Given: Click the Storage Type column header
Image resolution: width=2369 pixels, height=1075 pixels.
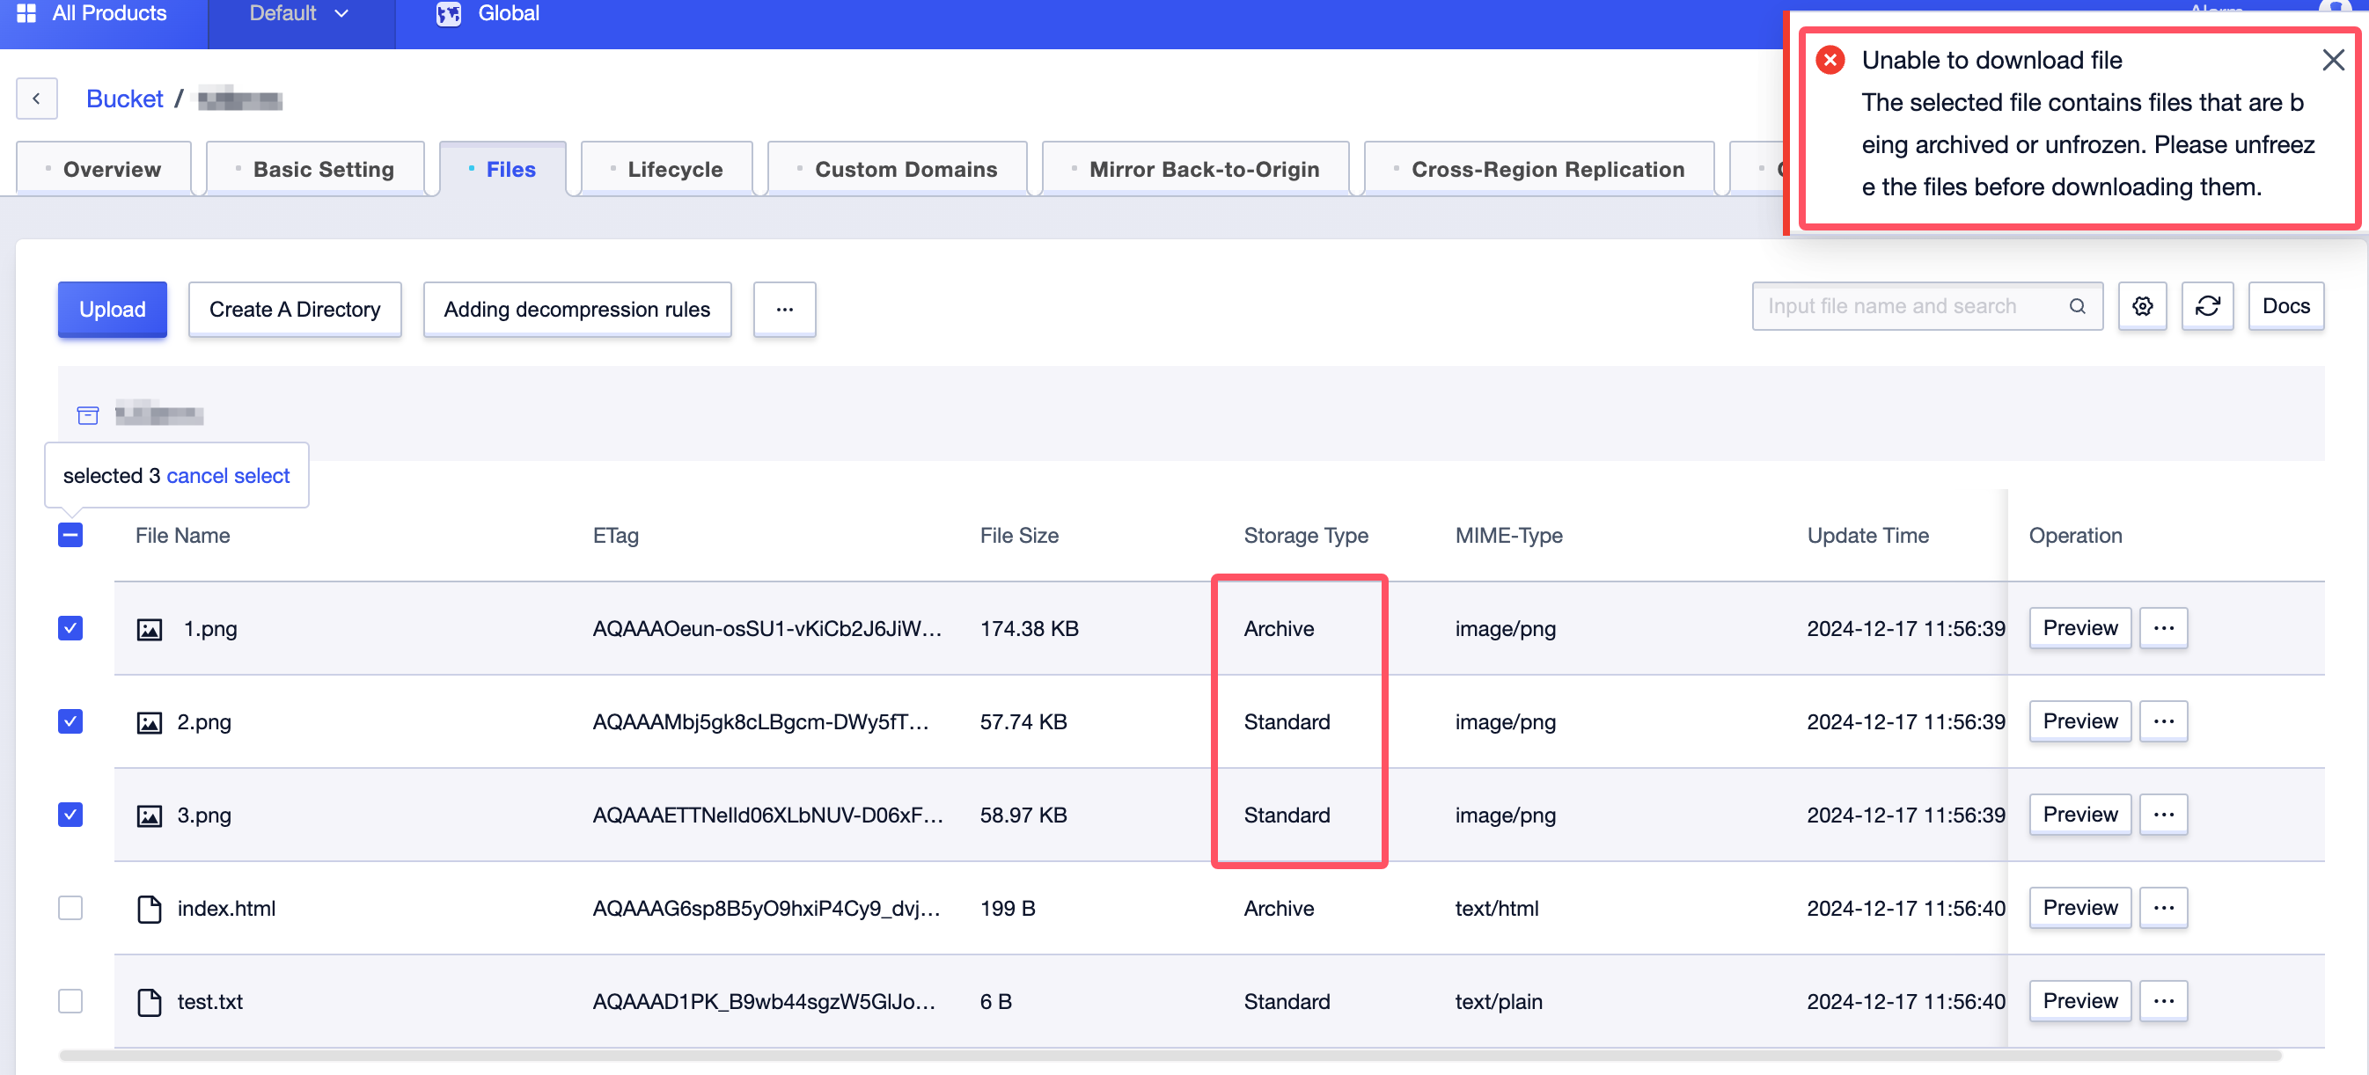Looking at the screenshot, I should 1306,535.
